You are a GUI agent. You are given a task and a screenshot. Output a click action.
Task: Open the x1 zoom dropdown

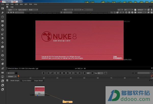pyautogui.click(x=120, y=10)
